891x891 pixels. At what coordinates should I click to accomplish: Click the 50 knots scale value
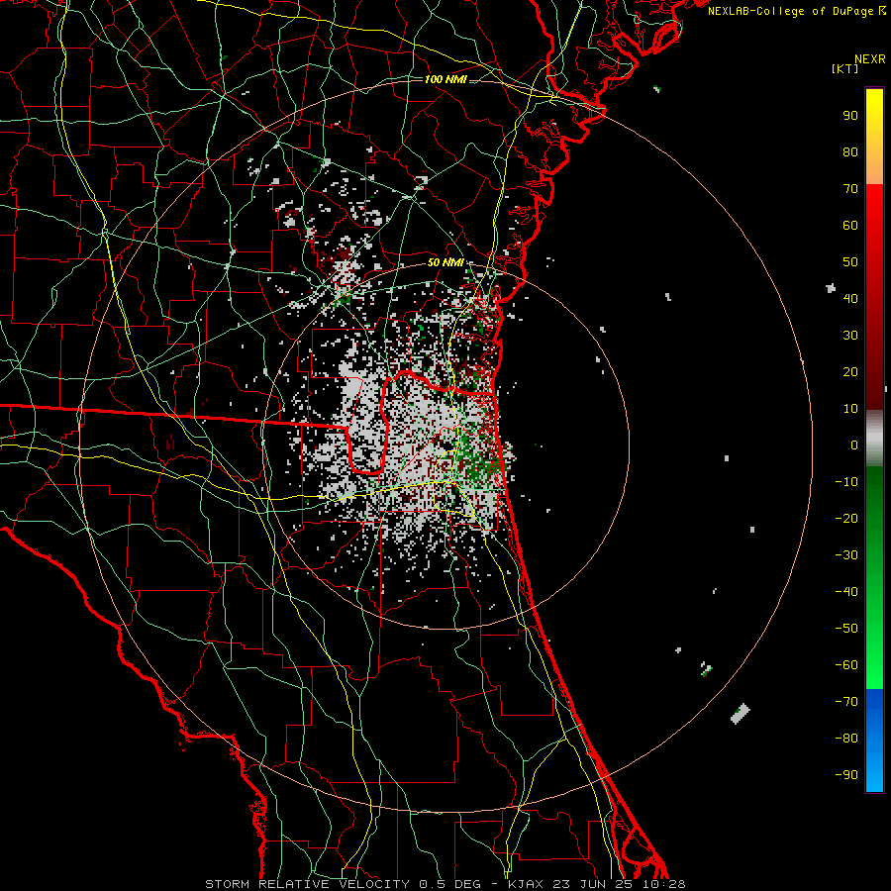850,262
